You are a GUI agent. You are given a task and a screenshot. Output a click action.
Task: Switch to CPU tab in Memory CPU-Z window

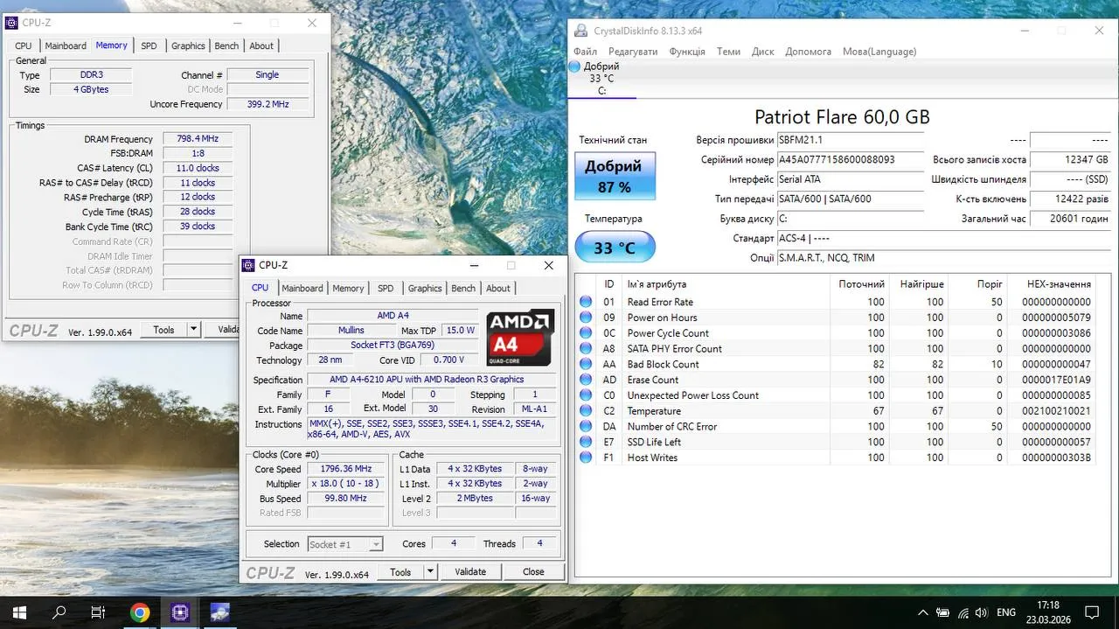[x=24, y=45]
